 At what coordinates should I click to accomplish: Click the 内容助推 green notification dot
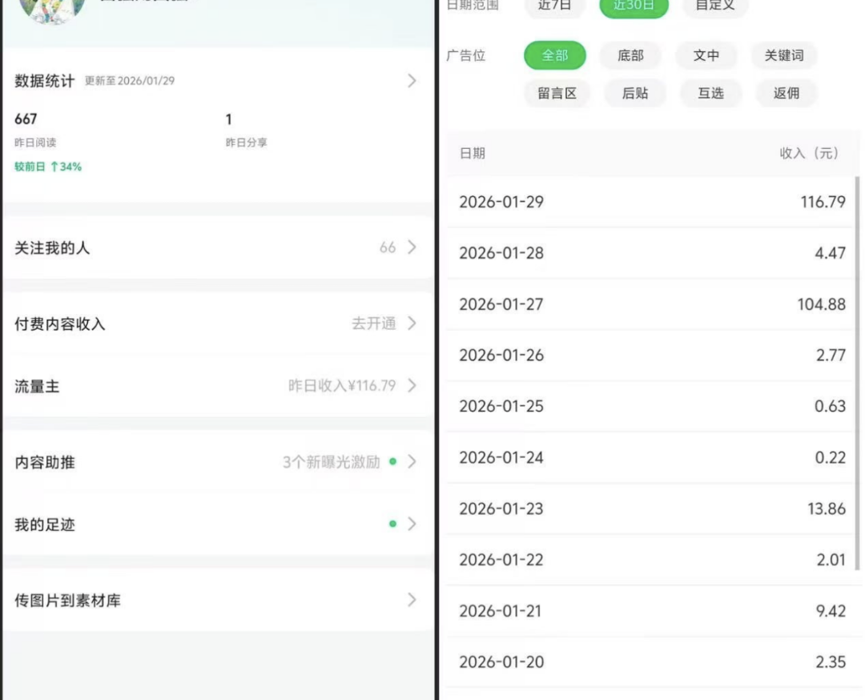coord(392,462)
